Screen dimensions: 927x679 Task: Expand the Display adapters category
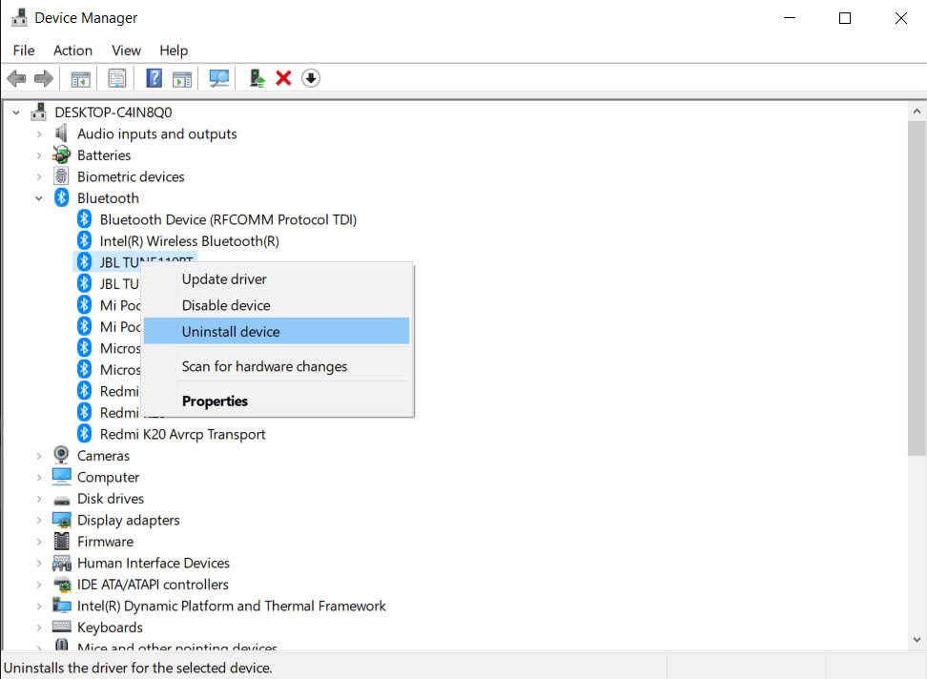(x=39, y=521)
